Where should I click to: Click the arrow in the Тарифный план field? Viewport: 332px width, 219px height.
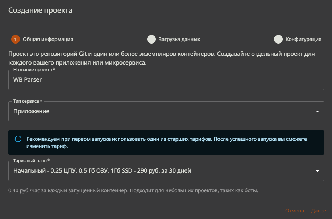[x=317, y=171]
